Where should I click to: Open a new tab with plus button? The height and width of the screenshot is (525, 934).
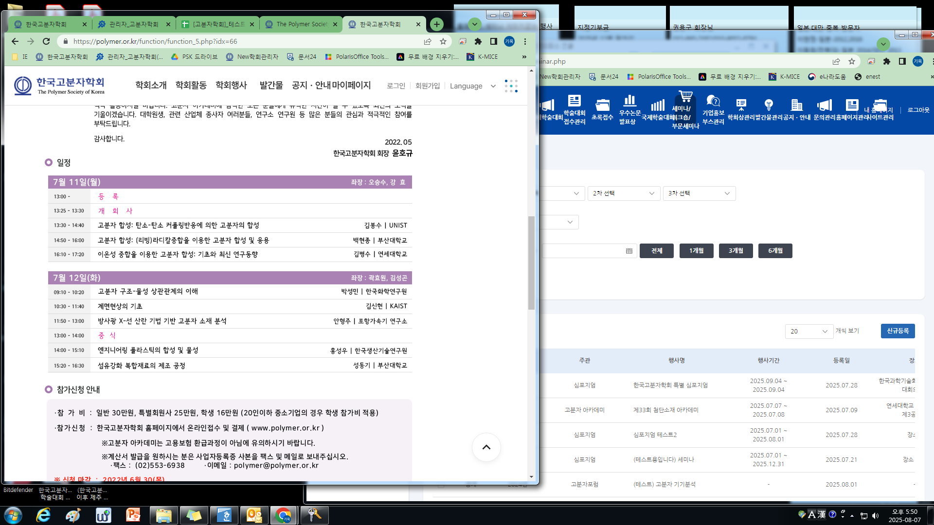point(437,24)
